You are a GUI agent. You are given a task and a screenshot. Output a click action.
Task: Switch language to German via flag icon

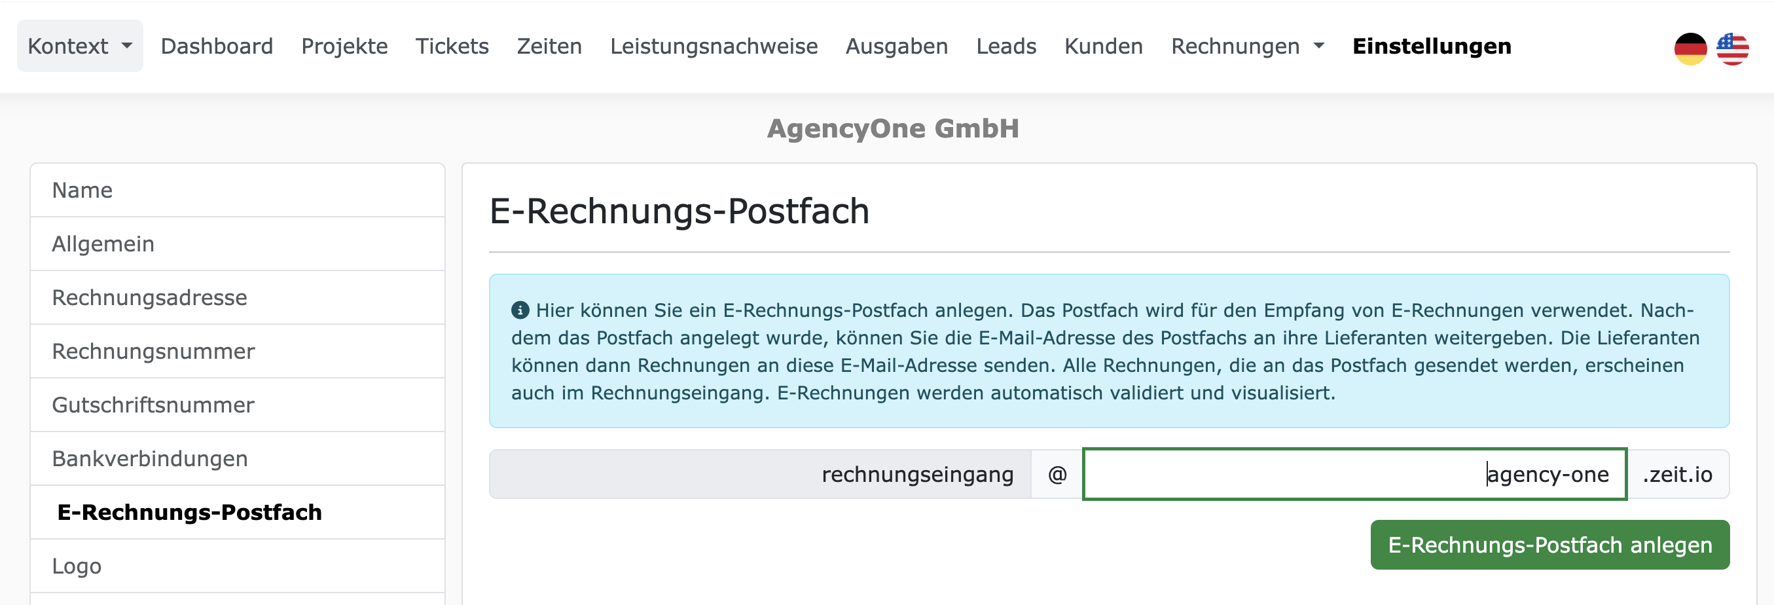[x=1690, y=48]
